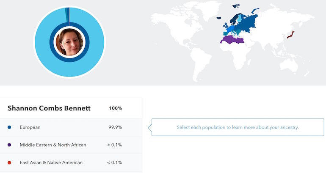Click the profile photo in the chart

(69, 42)
